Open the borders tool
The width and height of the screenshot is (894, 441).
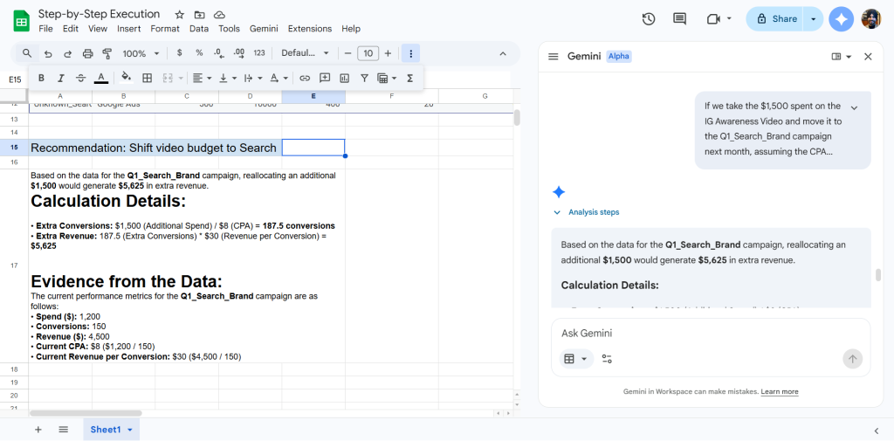coord(148,78)
